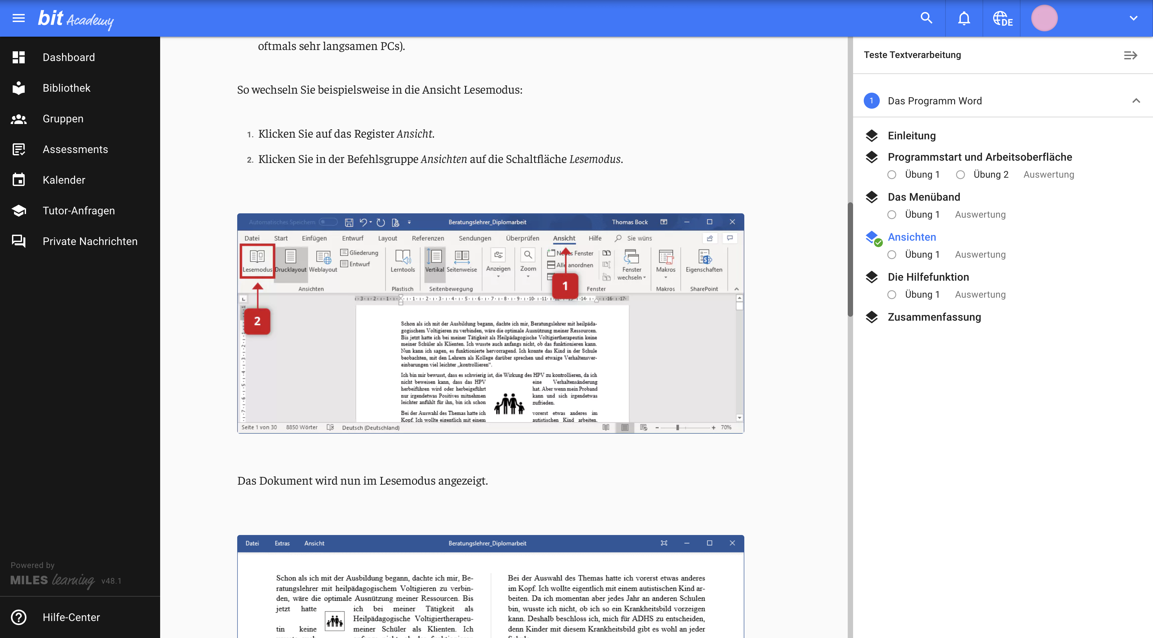The height and width of the screenshot is (638, 1153).
Task: Click the Kalender sidebar icon
Action: point(18,180)
